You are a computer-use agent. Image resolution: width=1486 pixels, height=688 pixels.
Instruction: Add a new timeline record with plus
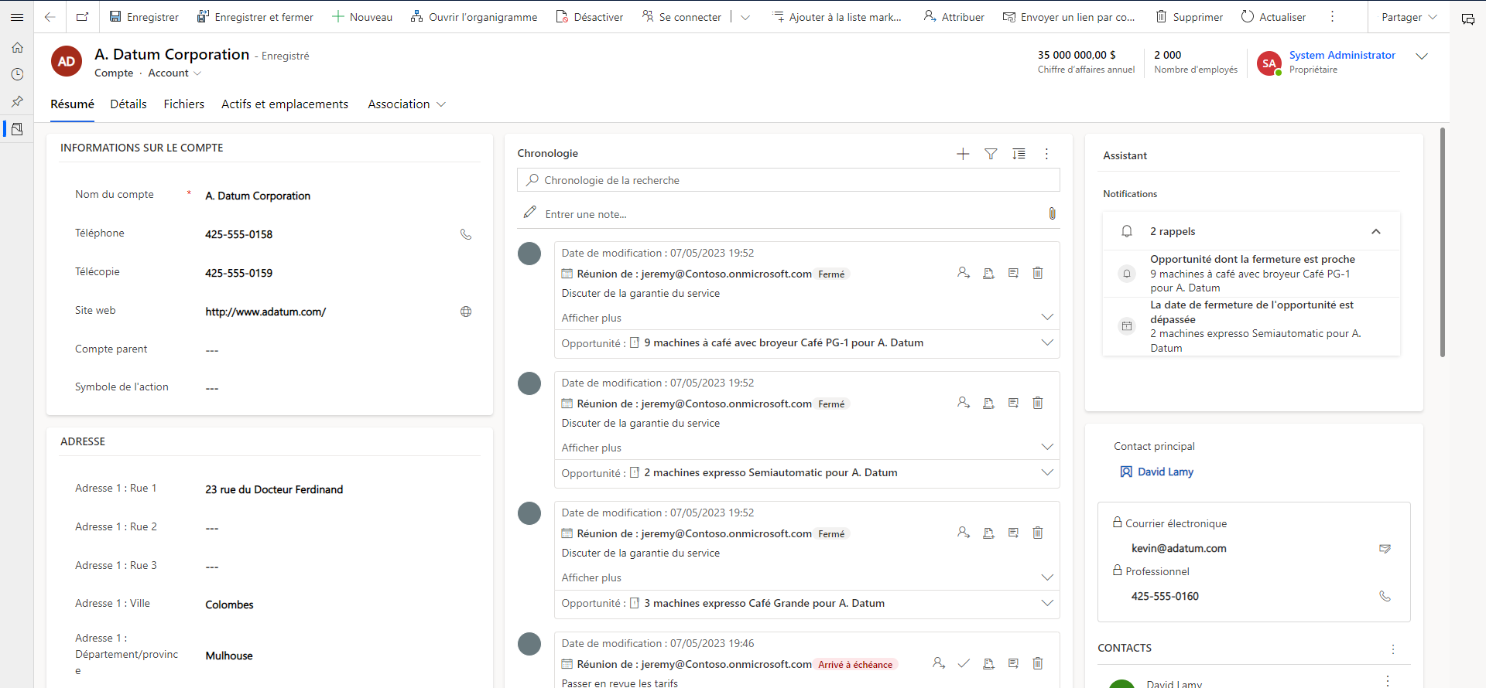point(963,154)
